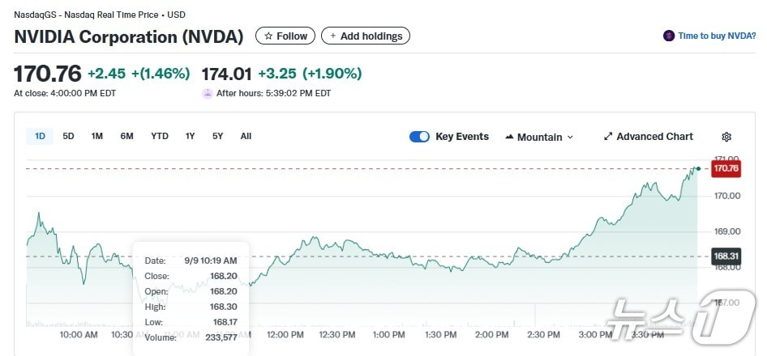The image size is (767, 356).
Task: Switch to the 5D range tab
Action: click(x=68, y=136)
